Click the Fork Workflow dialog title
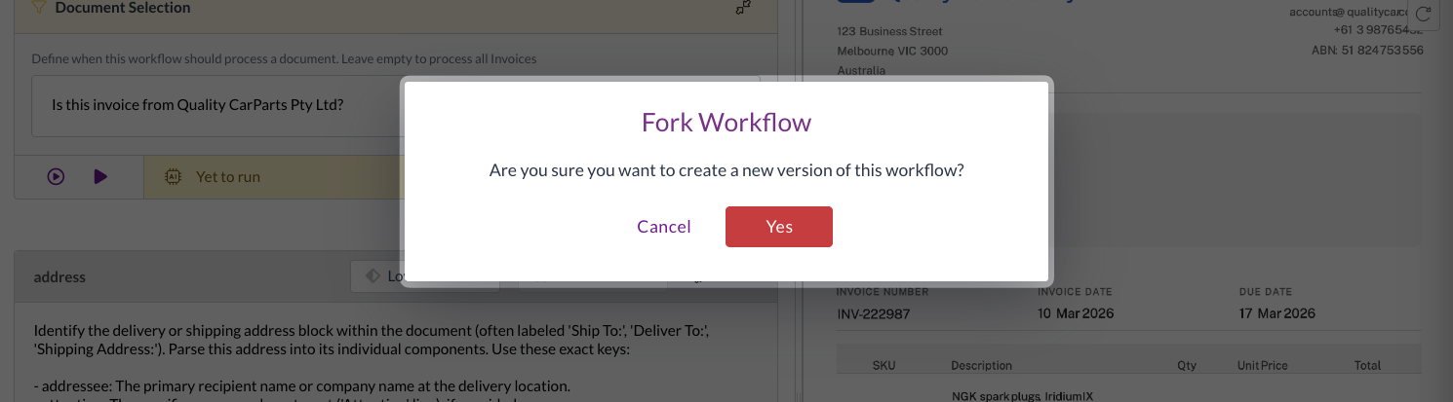This screenshot has height=402, width=1453. (x=726, y=123)
